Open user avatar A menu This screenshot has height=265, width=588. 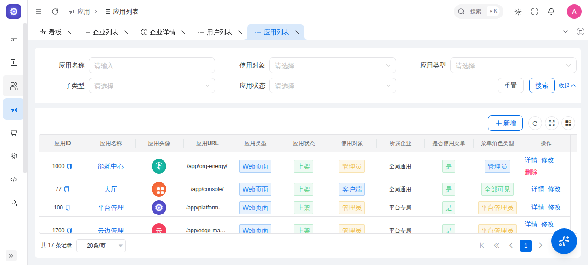574,11
